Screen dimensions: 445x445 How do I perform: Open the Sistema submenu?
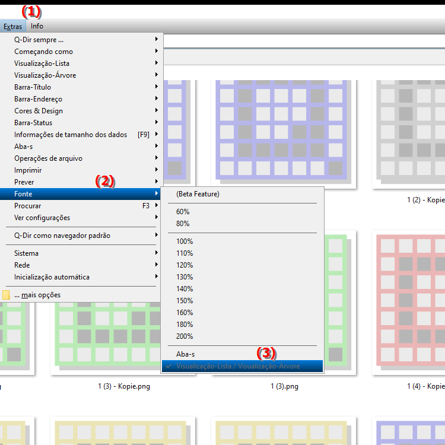tap(81, 253)
